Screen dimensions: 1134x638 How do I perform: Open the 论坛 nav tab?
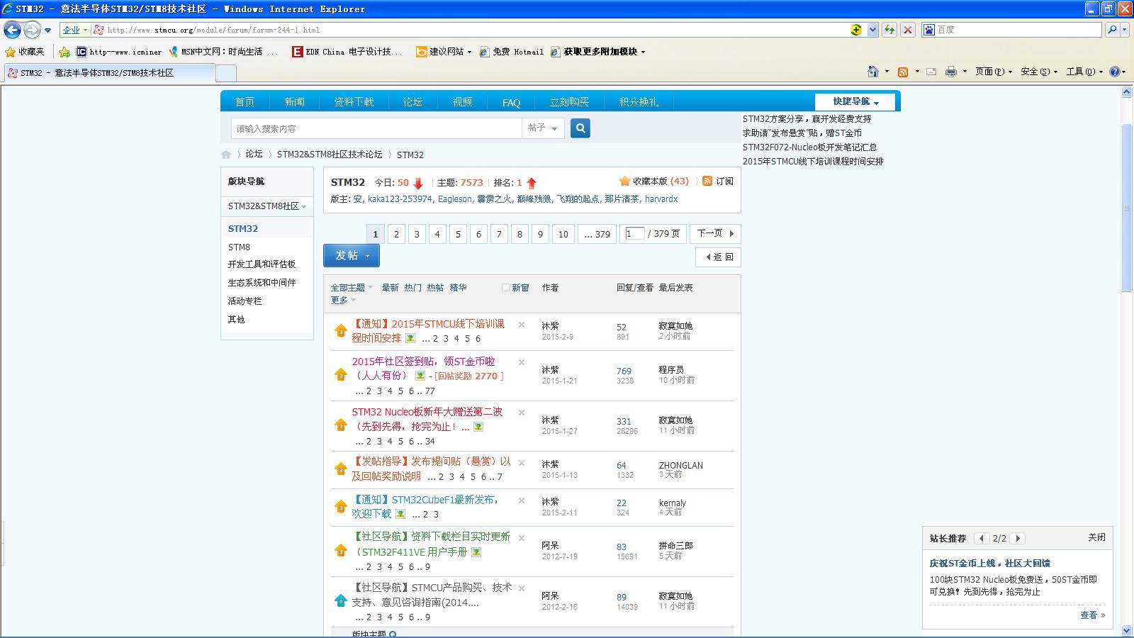(412, 102)
